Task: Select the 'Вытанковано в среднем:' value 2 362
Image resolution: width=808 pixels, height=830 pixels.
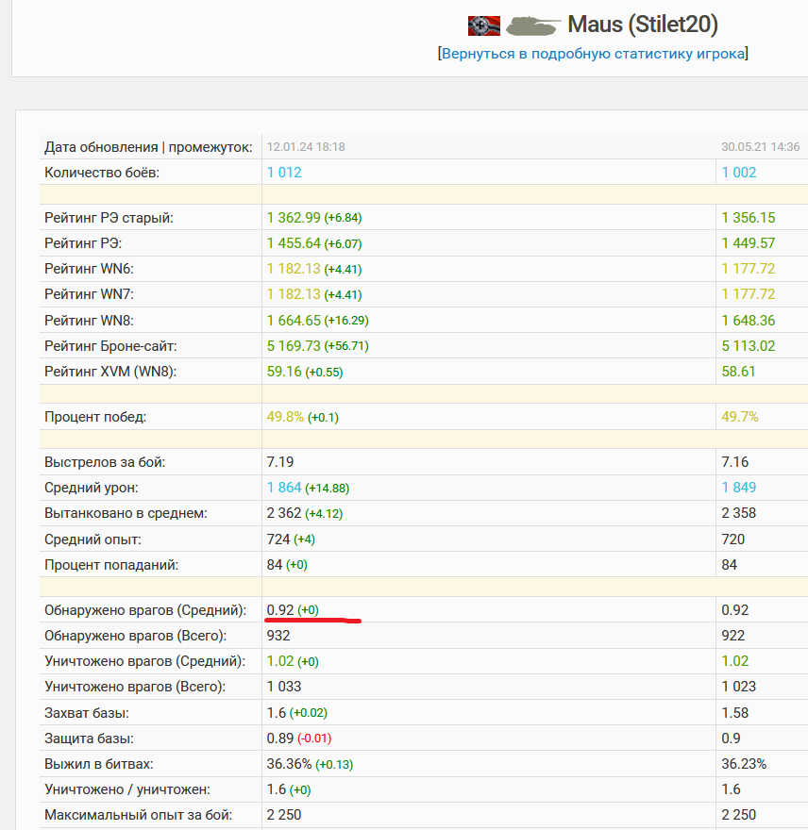Action: point(284,513)
